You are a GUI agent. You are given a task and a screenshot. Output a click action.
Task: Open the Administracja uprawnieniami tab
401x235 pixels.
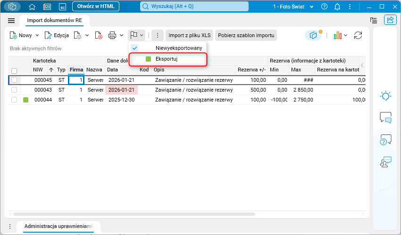58,226
